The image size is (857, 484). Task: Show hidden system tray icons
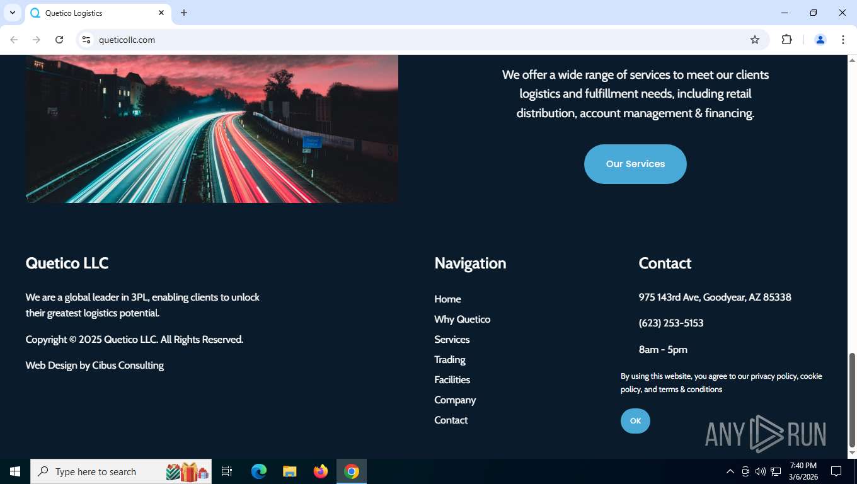pos(730,471)
